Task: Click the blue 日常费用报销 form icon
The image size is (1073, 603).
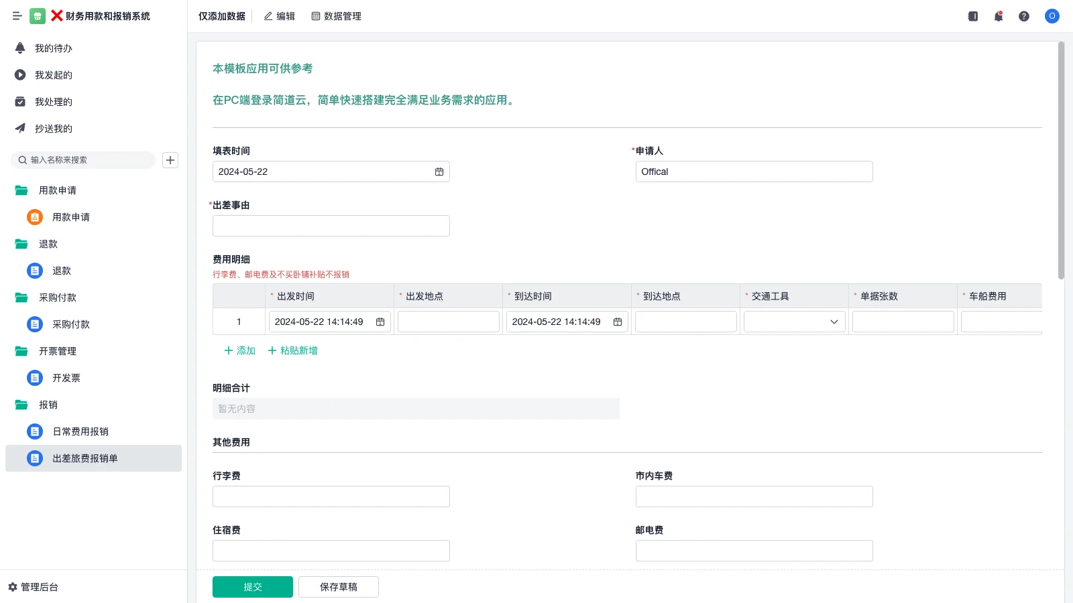Action: (x=35, y=431)
